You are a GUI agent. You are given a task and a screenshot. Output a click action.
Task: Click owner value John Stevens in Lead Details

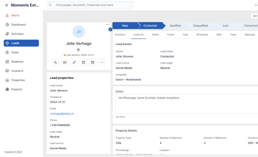coord(124,56)
